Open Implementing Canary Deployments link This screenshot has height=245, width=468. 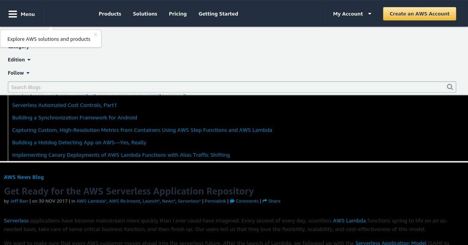coord(121,155)
